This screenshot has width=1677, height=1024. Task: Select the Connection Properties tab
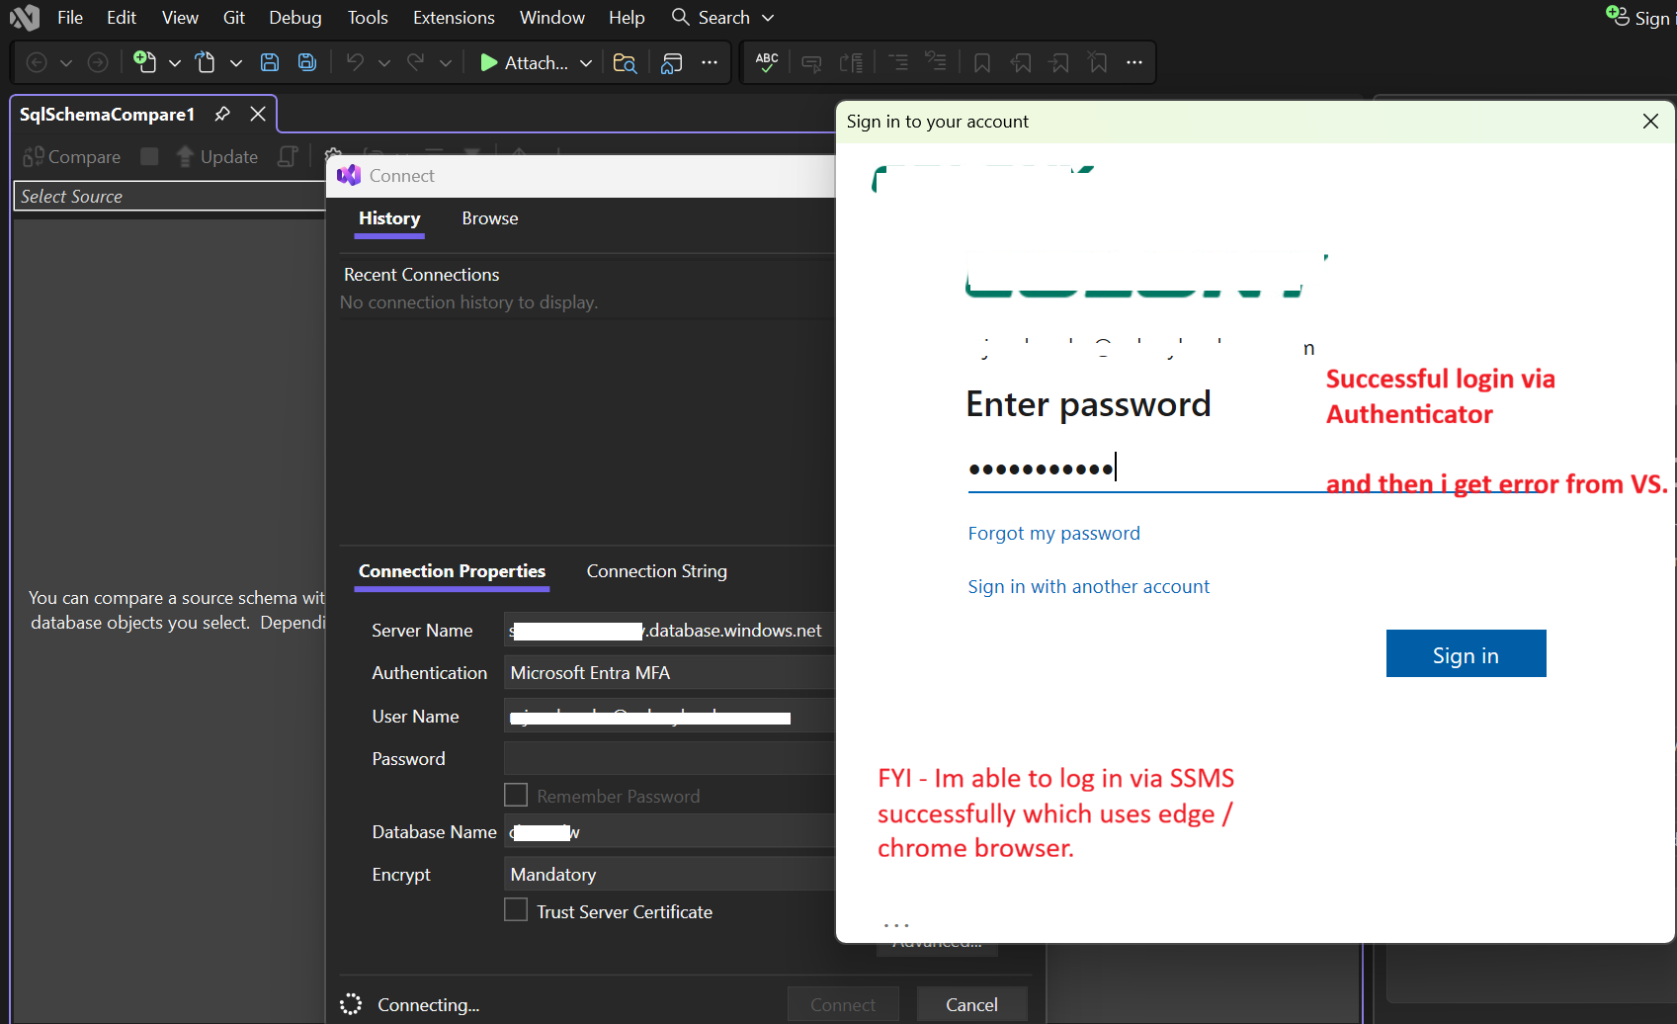coord(452,571)
